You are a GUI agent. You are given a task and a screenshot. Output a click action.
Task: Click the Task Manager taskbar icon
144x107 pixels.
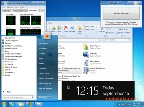[39, 104]
